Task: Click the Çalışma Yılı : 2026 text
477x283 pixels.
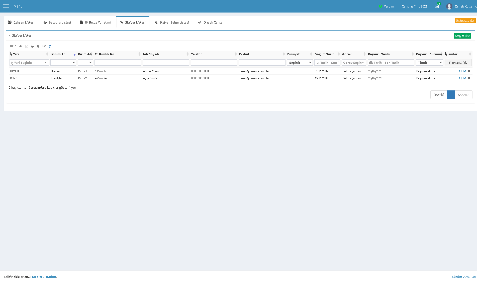Action: coord(415,6)
